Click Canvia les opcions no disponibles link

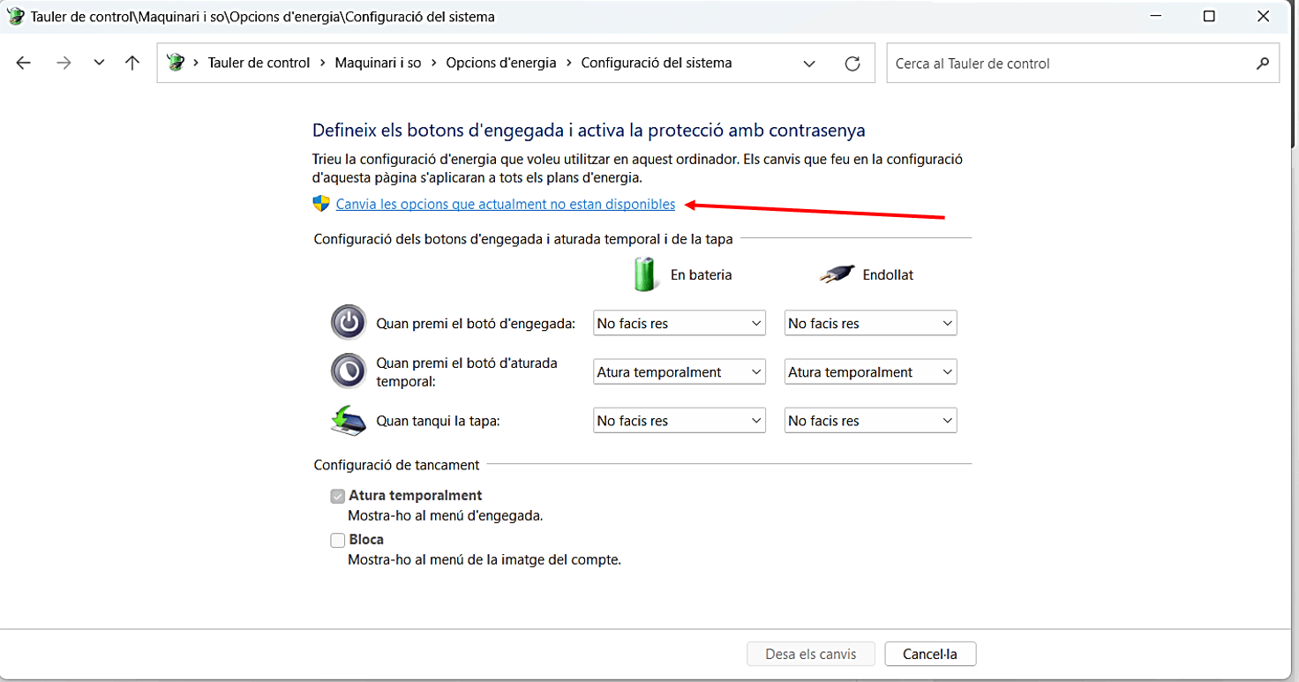(x=505, y=205)
